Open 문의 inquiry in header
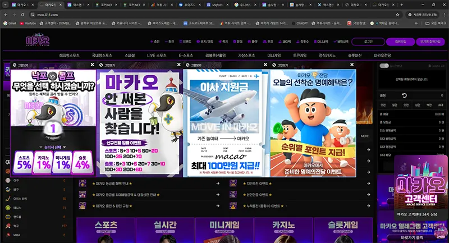The width and height of the screenshot is (449, 243). [238, 42]
